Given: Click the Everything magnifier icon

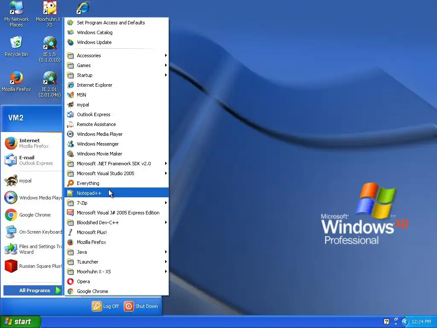Looking at the screenshot, I should [70, 183].
